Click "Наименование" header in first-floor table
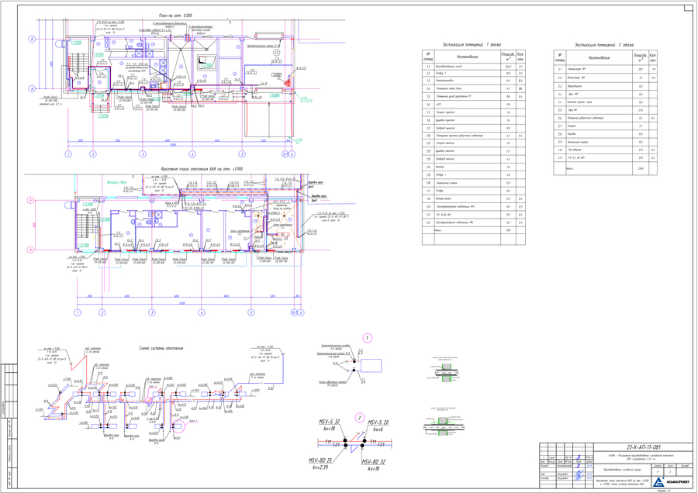 [x=468, y=57]
